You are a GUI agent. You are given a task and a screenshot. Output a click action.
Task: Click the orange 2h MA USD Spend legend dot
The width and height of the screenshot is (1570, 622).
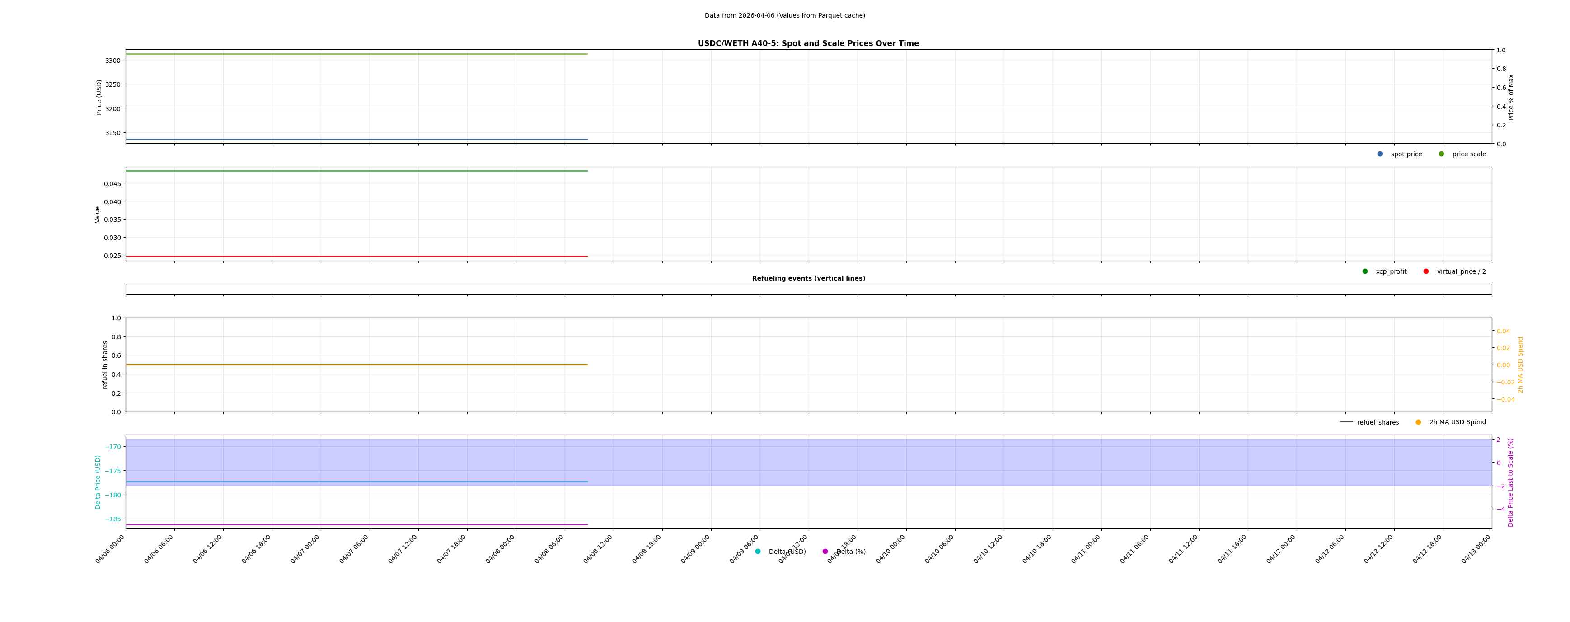point(1418,422)
